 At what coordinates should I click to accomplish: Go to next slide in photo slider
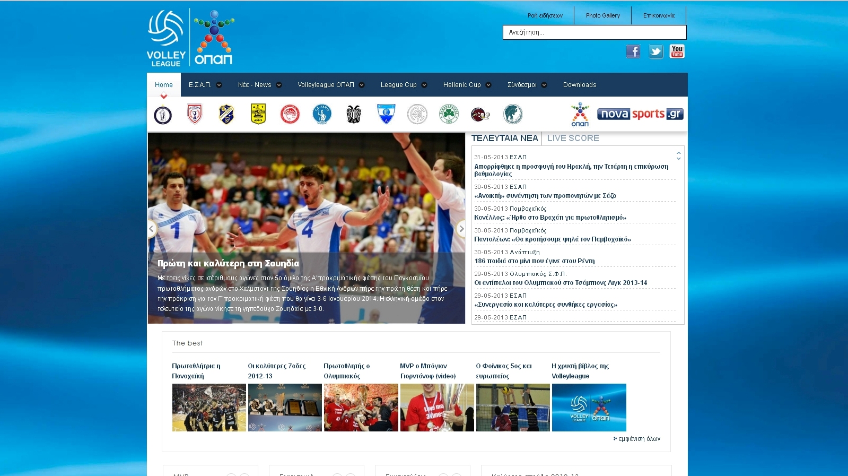point(461,229)
